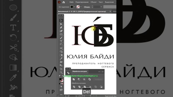The width and height of the screenshot is (173, 97).
Task: Select the Zoom magnifier tool
Action: pyautogui.click(x=61, y=72)
